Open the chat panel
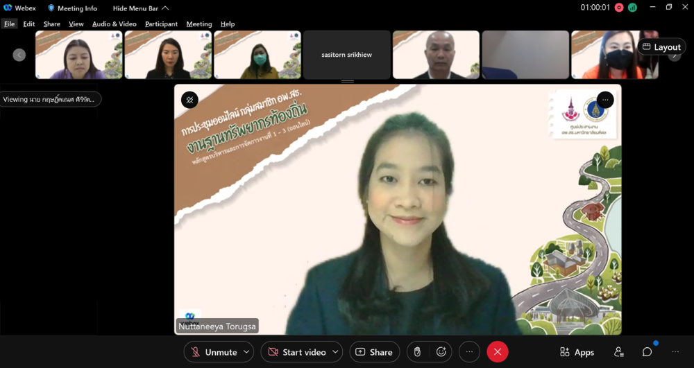 coord(647,352)
